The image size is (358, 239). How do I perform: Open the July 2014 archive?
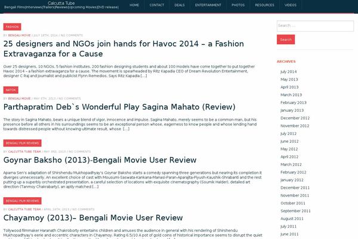point(289,72)
